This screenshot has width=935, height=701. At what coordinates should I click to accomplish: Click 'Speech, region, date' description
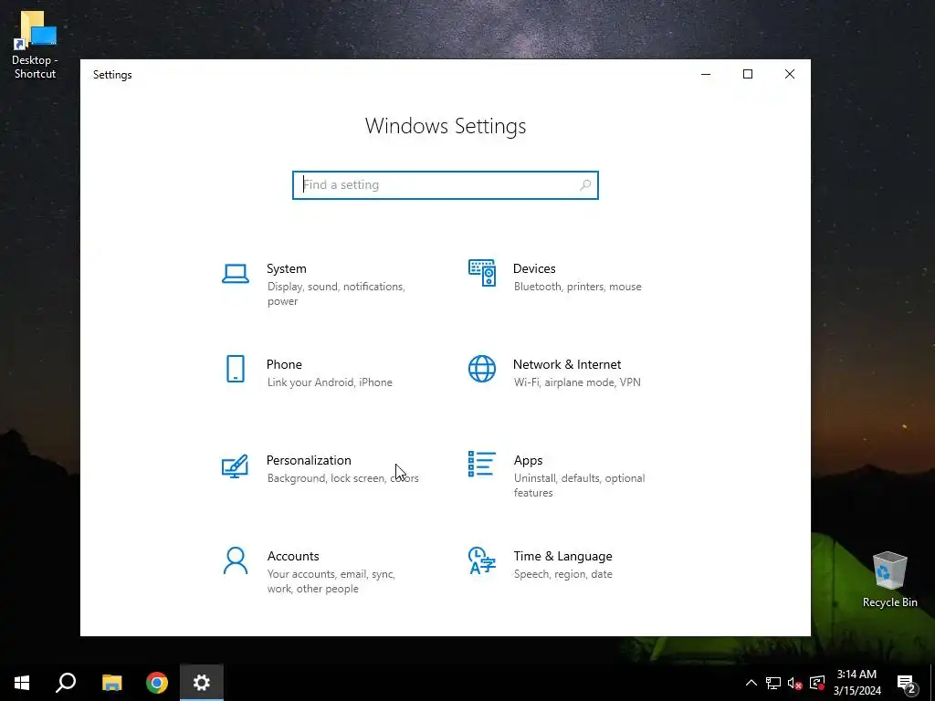pos(562,574)
